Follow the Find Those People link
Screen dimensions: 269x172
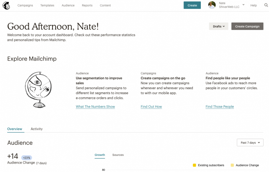coord(220,106)
